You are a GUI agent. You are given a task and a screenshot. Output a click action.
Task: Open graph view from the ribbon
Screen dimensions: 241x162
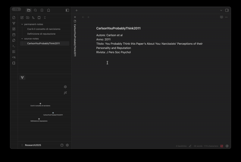click(14, 23)
